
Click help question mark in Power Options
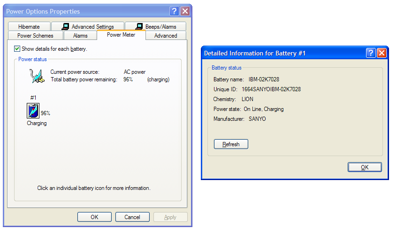(174, 11)
